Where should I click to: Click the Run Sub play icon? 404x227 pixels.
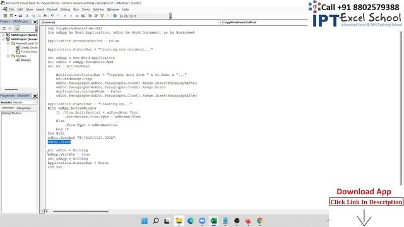coord(65,16)
